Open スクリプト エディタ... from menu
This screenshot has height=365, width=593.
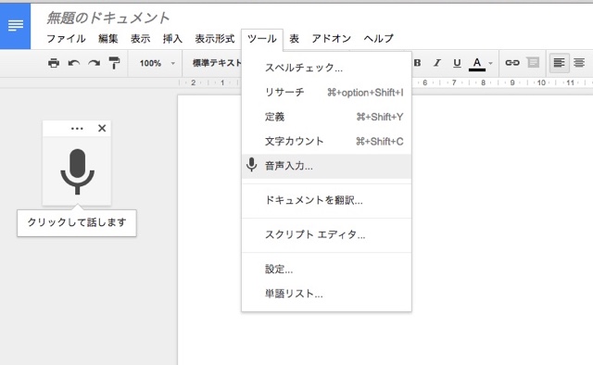click(326, 235)
